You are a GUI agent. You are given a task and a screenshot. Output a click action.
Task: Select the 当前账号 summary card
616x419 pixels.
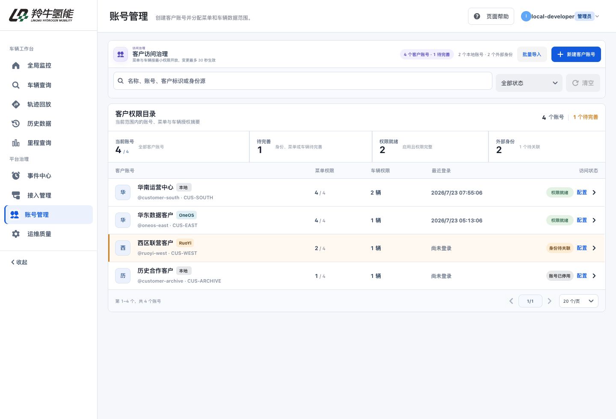179,147
